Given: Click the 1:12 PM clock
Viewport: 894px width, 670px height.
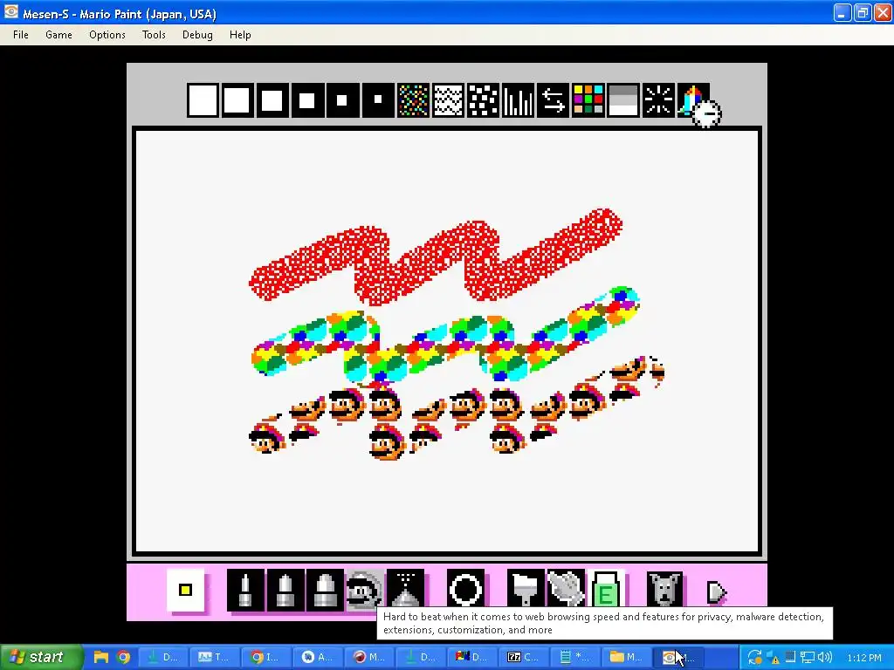Looking at the screenshot, I should 864,658.
